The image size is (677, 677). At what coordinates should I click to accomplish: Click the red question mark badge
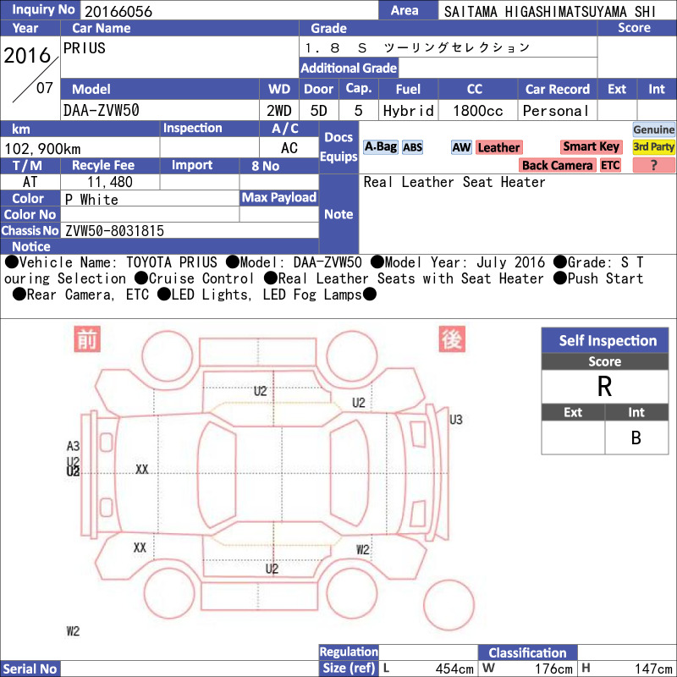653,165
